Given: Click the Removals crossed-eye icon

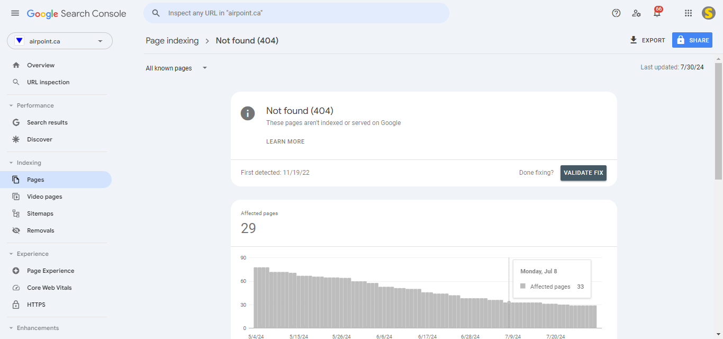Looking at the screenshot, I should tap(16, 230).
